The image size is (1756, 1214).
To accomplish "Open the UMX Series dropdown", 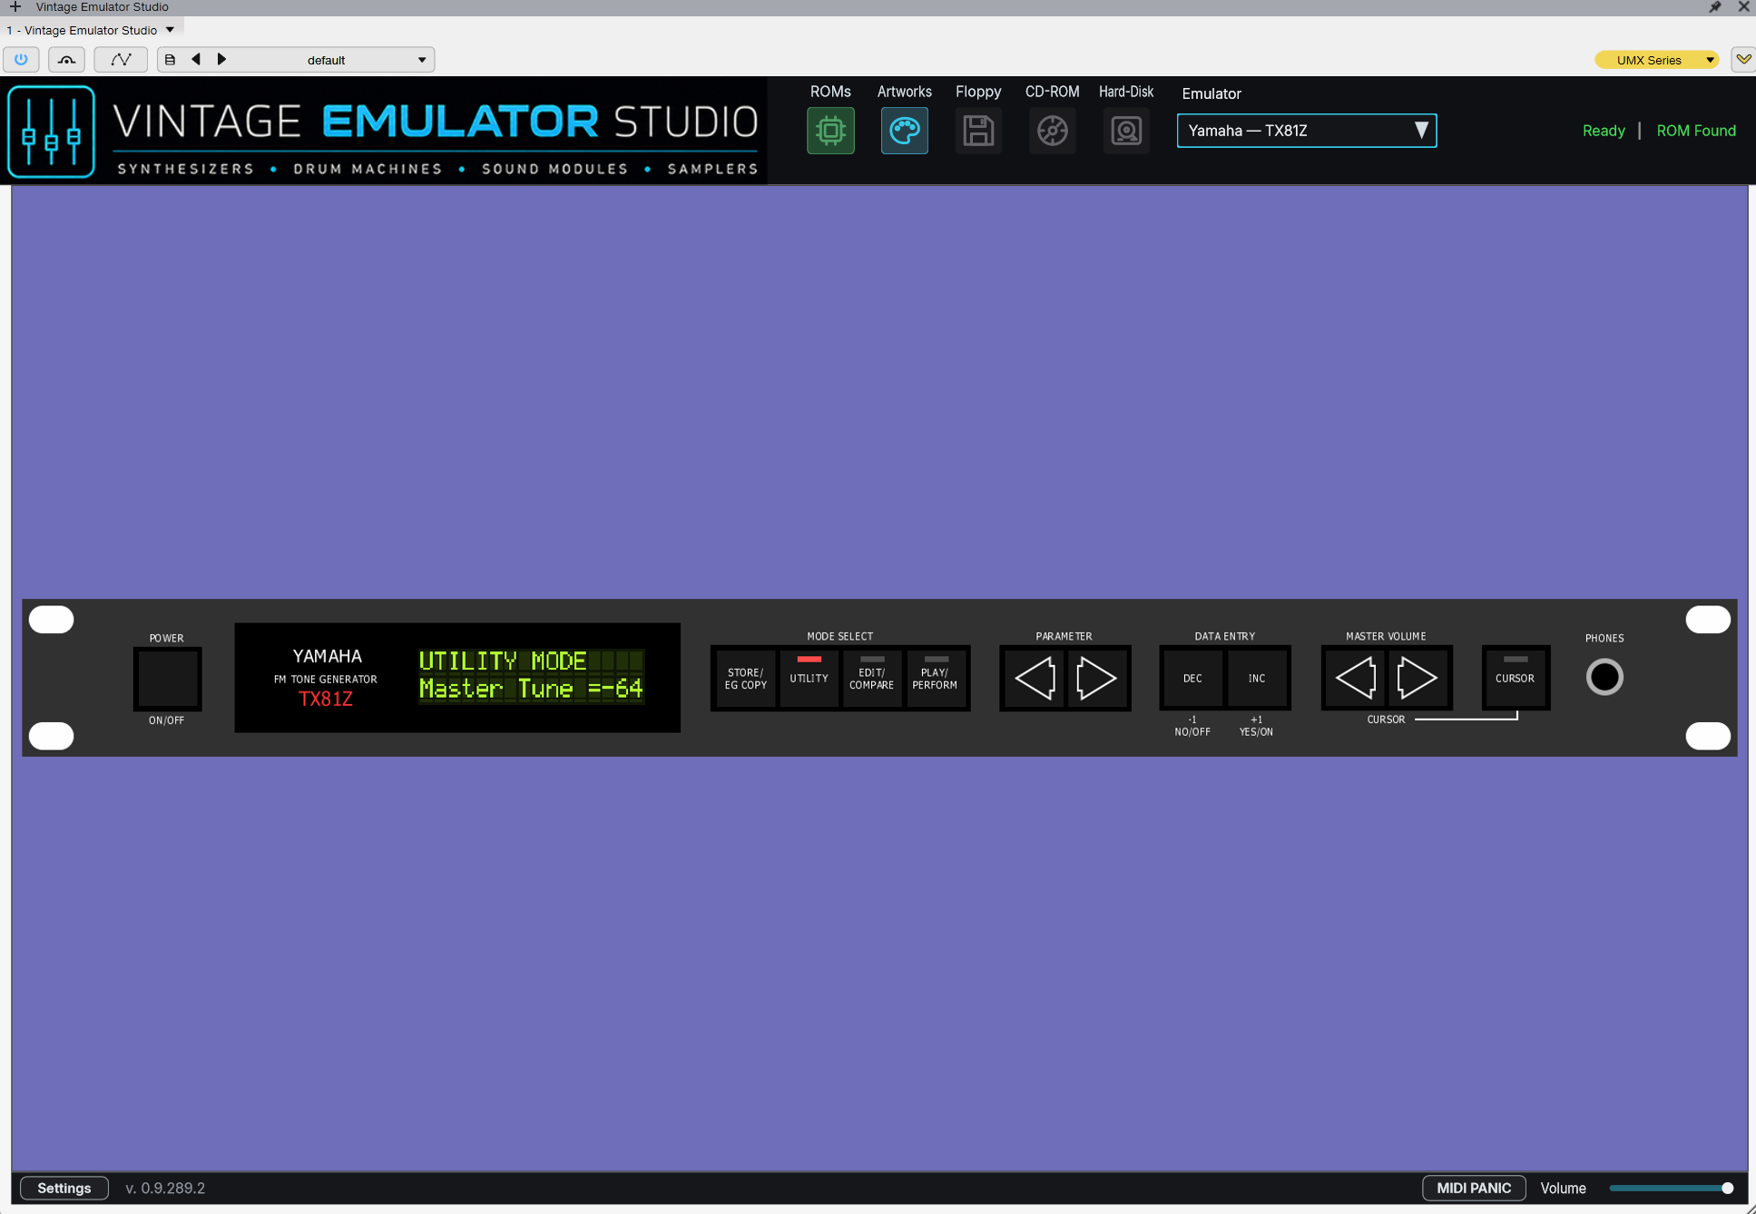I will point(1656,60).
